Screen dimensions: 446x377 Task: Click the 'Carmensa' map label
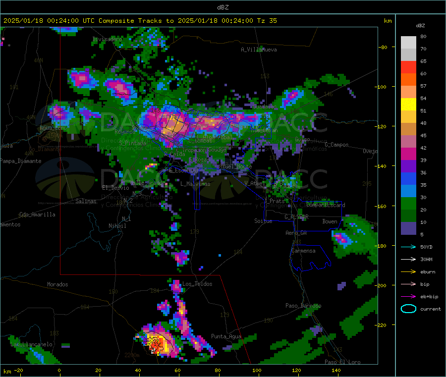click(x=303, y=251)
